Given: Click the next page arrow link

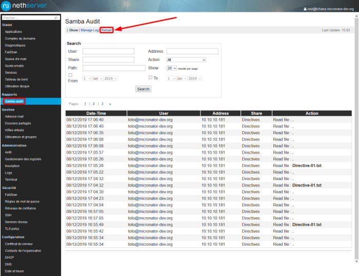Looking at the screenshot, I should [110, 104].
